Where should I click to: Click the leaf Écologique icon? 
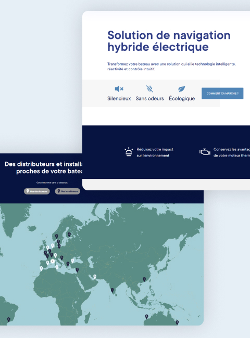point(182,88)
